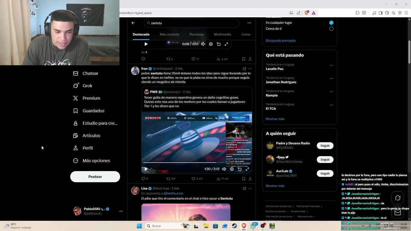Follow AuriLab account
Viewport: 411px width, 231px height.
pyautogui.click(x=325, y=173)
